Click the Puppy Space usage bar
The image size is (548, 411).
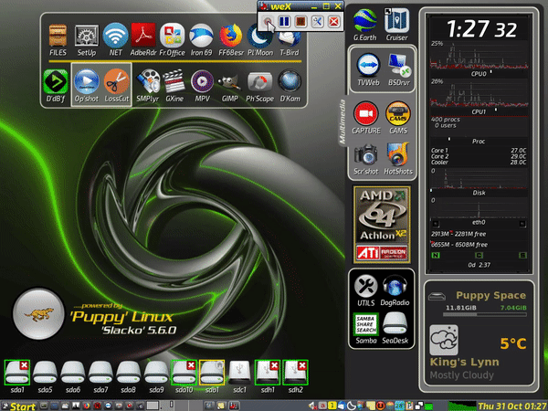point(484,314)
